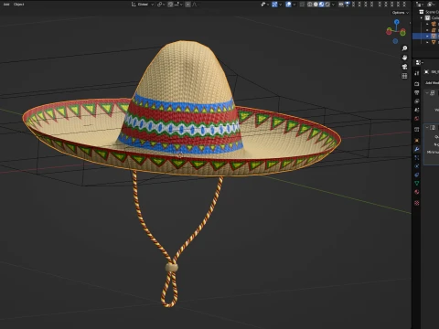
Task: Open the Render properties tab
Action: [417, 84]
